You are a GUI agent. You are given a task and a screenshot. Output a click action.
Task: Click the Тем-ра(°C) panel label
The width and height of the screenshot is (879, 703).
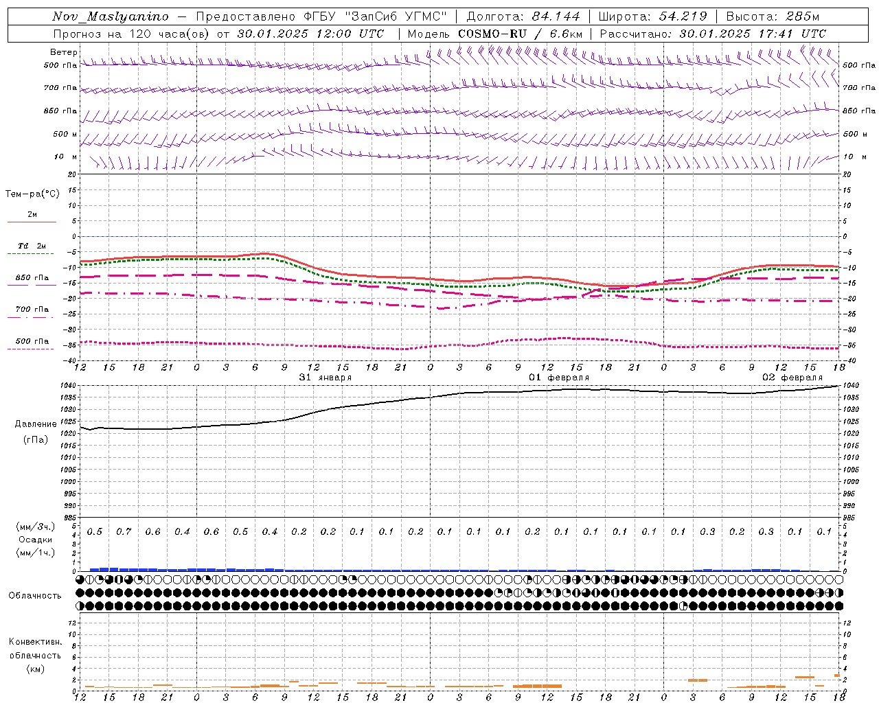[x=32, y=194]
